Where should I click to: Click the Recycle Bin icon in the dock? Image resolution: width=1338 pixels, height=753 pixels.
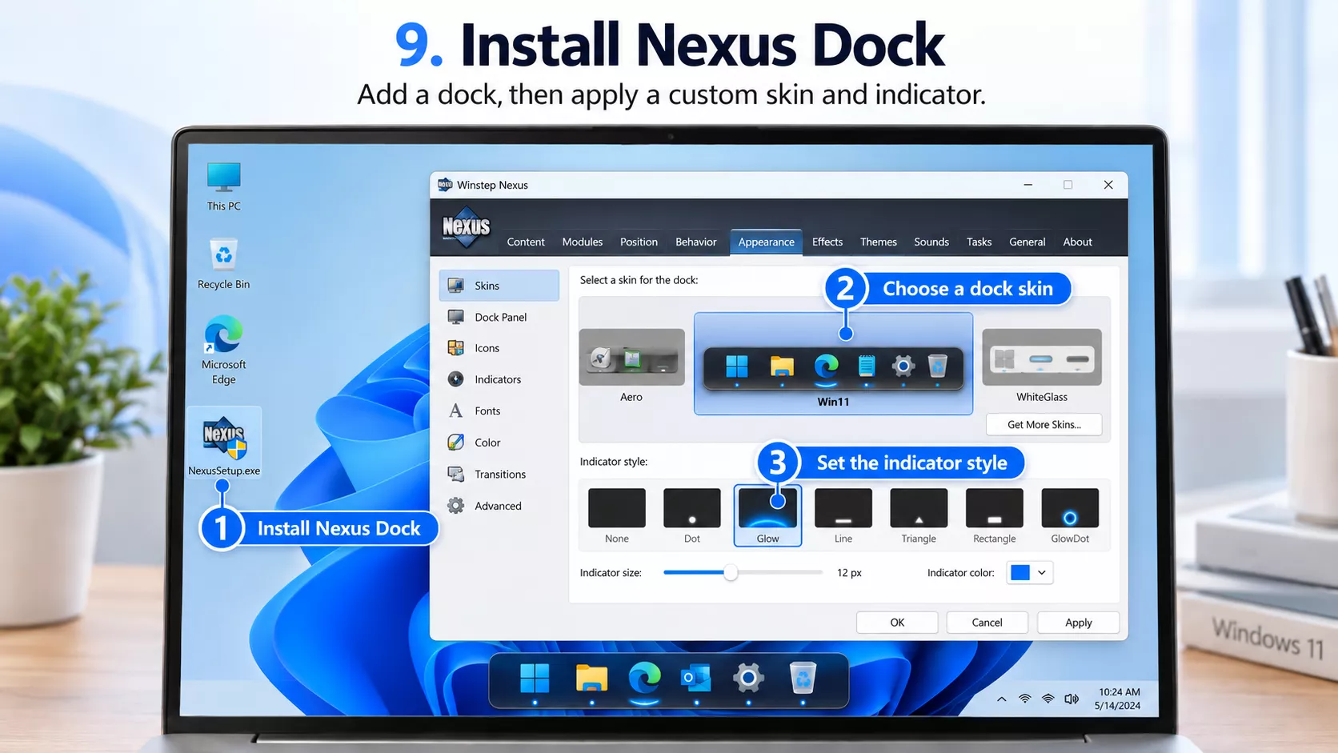tap(803, 679)
